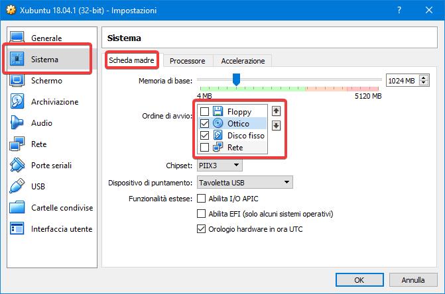Select Audio in the settings list
The image size is (445, 294).
tap(52, 122)
